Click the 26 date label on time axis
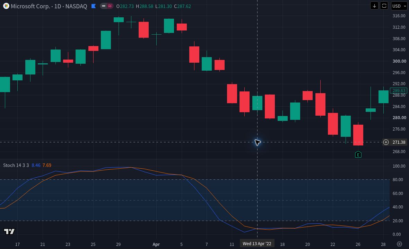 point(358,244)
